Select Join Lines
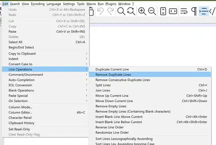216x145 pixels. click(x=150, y=90)
